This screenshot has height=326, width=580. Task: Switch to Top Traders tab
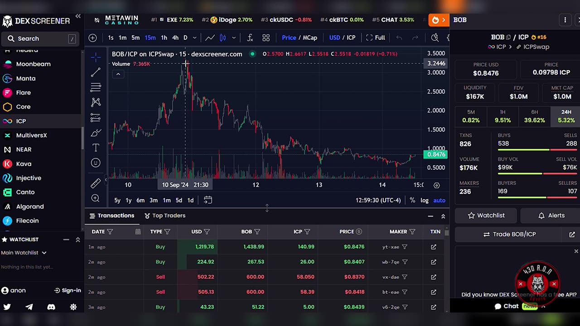click(x=165, y=216)
